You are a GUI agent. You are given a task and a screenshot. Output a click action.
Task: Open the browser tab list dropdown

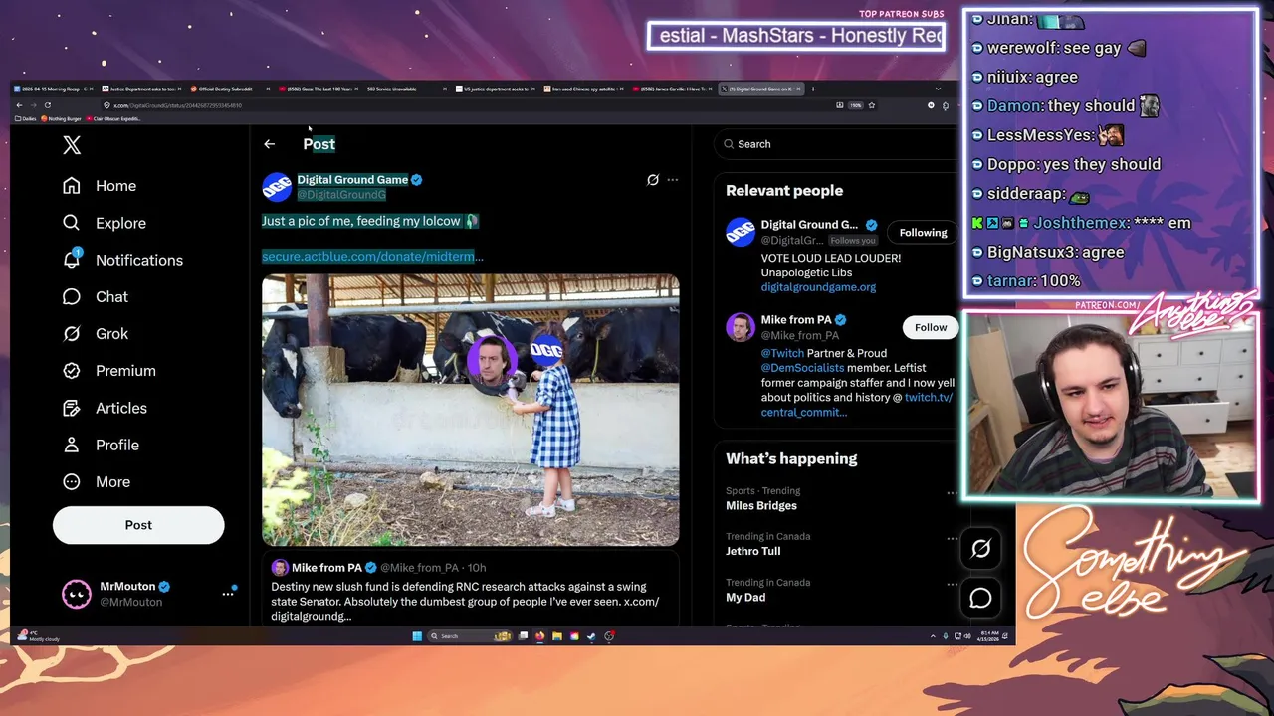click(x=937, y=89)
